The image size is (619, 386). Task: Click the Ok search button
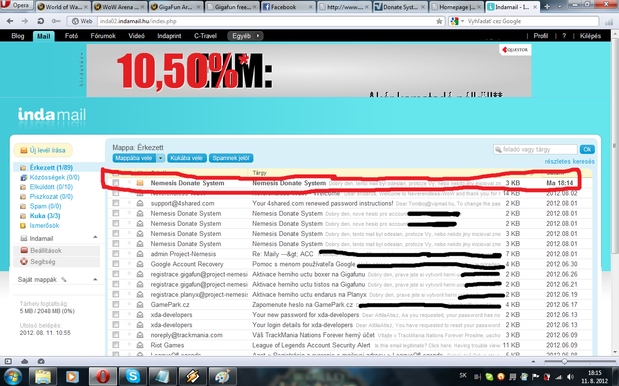pyautogui.click(x=587, y=150)
